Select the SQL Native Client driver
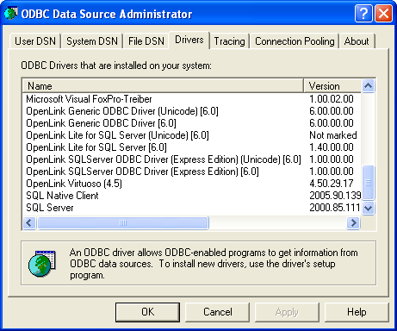The image size is (397, 331). pos(62,196)
